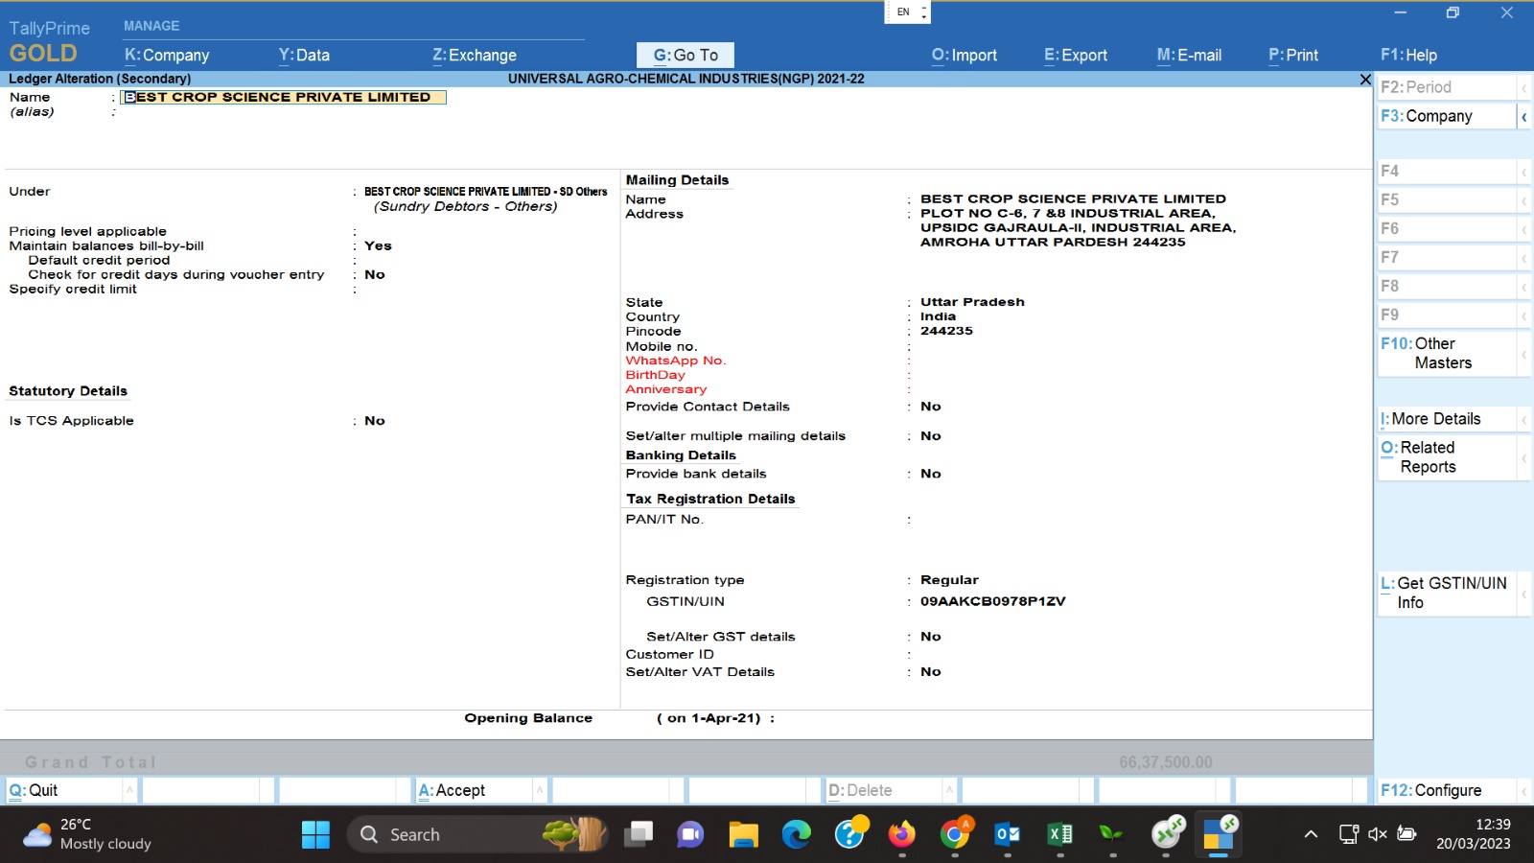Screen dimensions: 1534x863
Task: Toggle the Is TCS Applicable value
Action: [375, 421]
